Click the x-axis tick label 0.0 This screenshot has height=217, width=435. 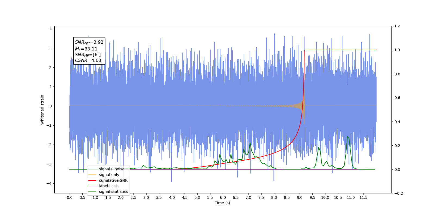(x=70, y=197)
